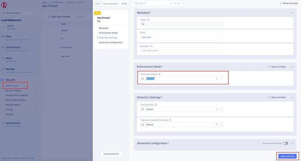Reset all fields in Detection Settings section
The image size is (301, 161).
[277, 98]
